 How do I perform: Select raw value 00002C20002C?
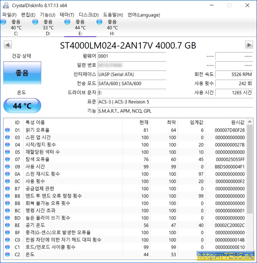[x=230, y=225]
